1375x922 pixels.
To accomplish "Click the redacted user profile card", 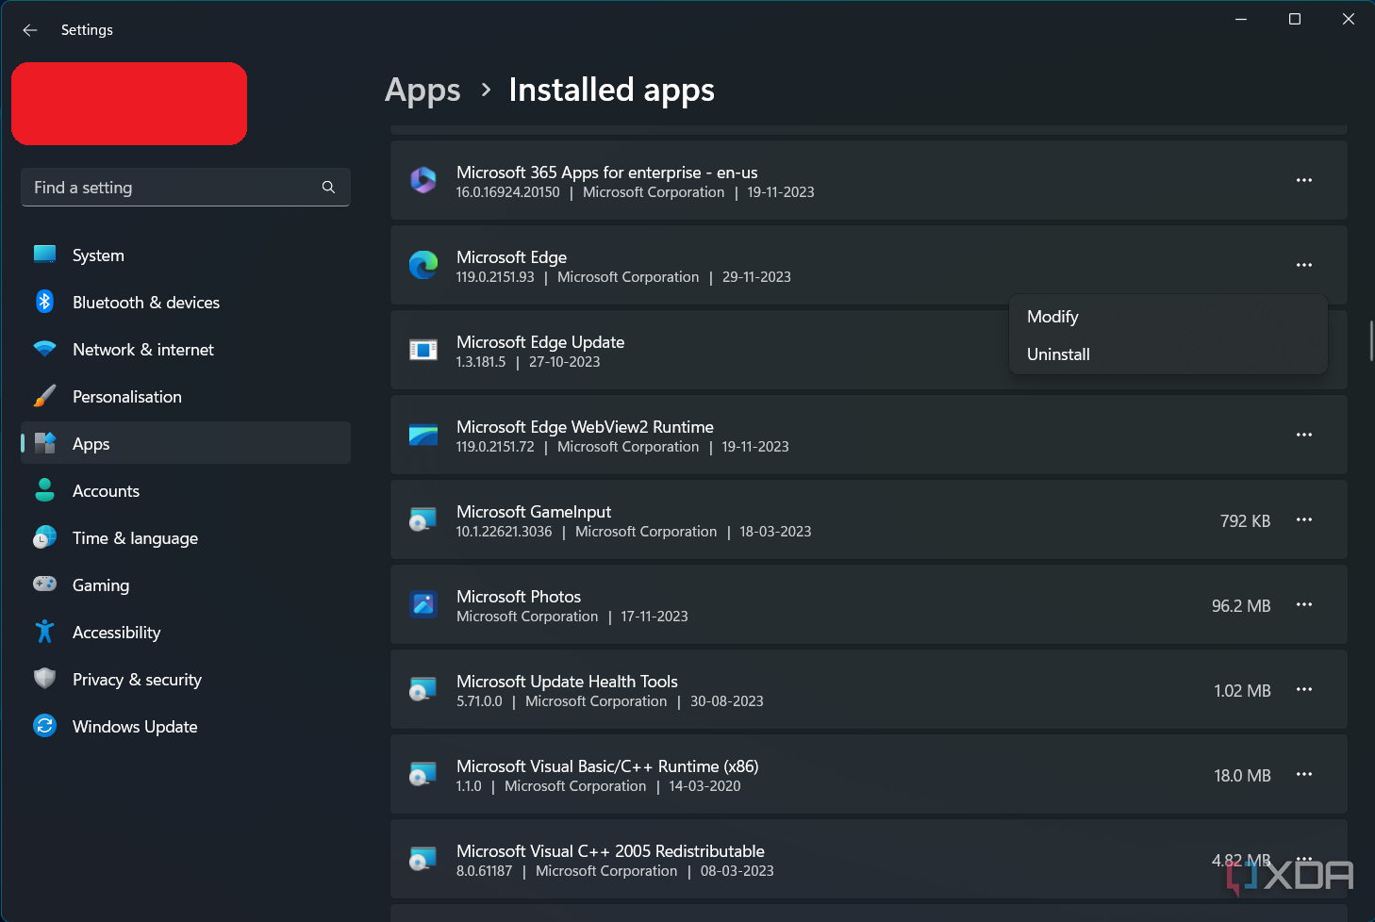I will click(129, 104).
